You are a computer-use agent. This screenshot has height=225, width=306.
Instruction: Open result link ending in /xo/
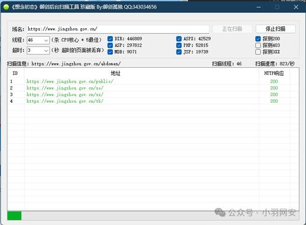tap(65, 88)
